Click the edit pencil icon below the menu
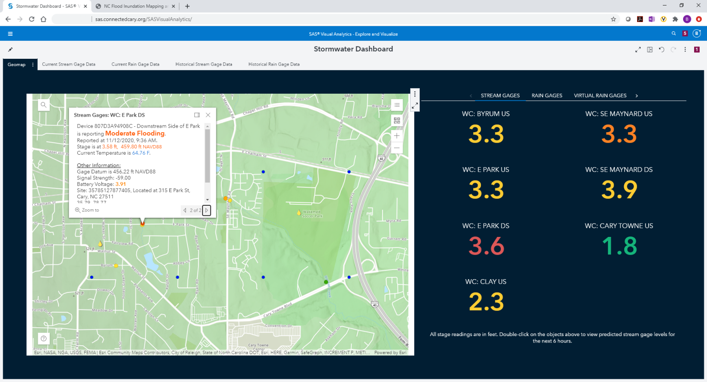The height and width of the screenshot is (382, 707). click(10, 49)
